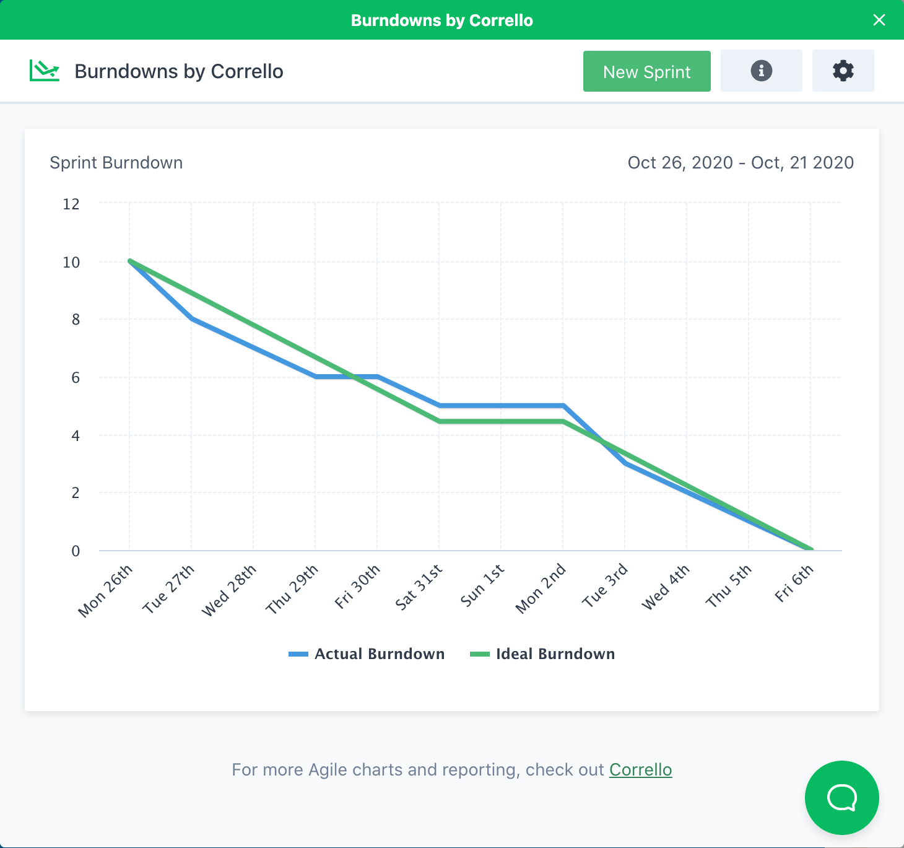This screenshot has height=848, width=904.
Task: Open the settings gear
Action: tap(843, 70)
